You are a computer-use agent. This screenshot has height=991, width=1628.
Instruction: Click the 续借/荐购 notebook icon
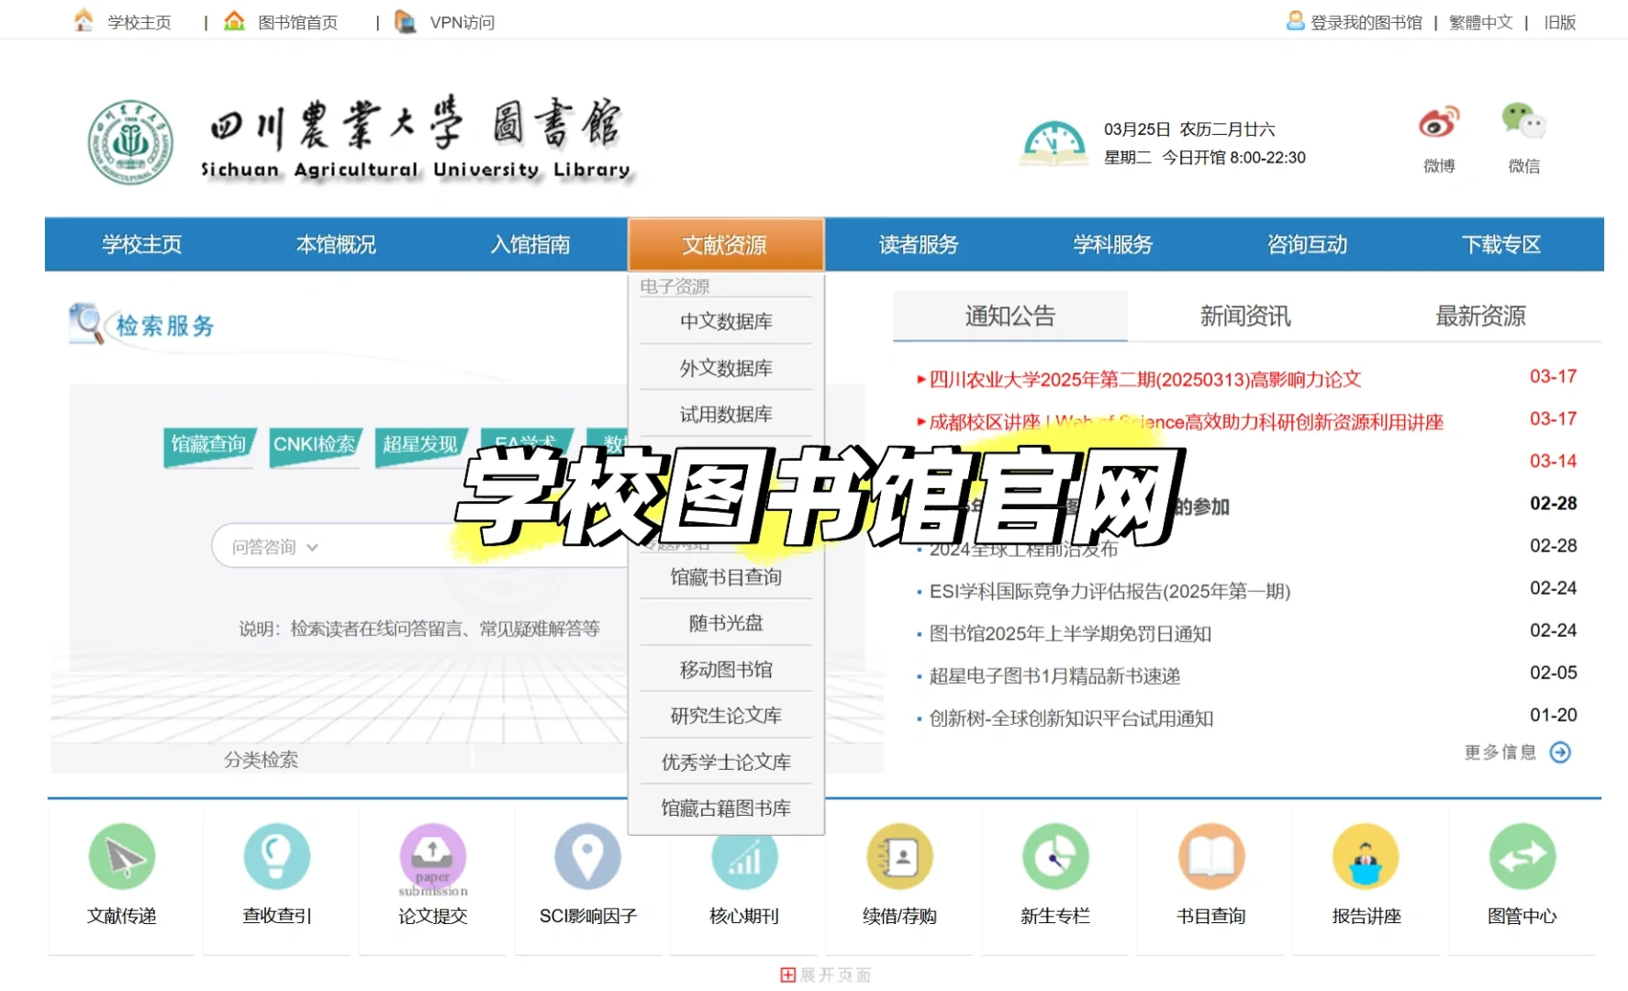coord(899,856)
